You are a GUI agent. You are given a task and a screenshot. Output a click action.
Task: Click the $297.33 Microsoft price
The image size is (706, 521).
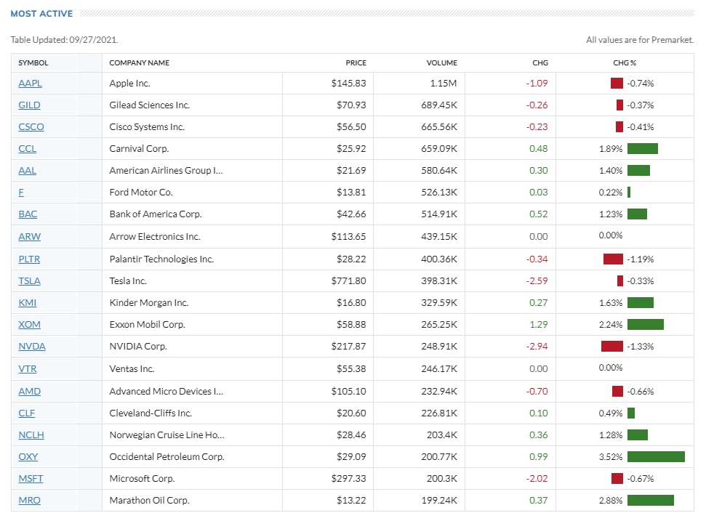point(348,479)
